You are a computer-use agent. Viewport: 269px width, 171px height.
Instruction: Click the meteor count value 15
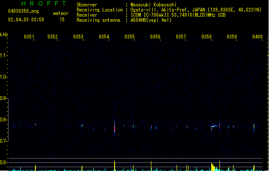(62, 20)
